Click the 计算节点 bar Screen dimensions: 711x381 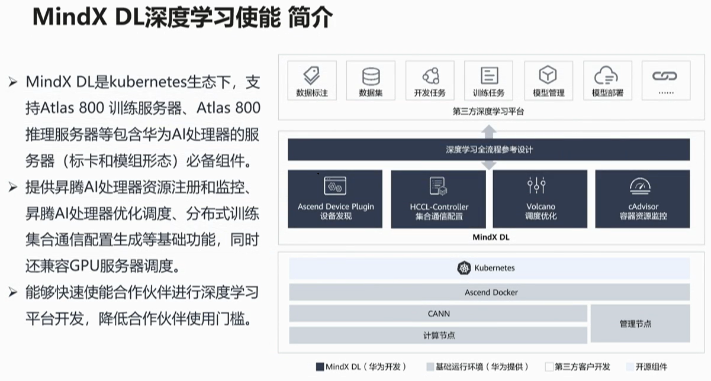(438, 335)
